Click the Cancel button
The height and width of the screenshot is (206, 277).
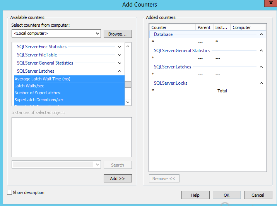(258, 195)
